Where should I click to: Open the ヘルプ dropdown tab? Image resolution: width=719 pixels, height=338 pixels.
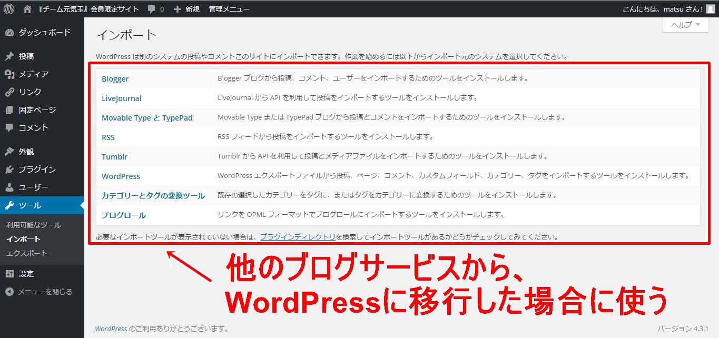click(x=685, y=25)
